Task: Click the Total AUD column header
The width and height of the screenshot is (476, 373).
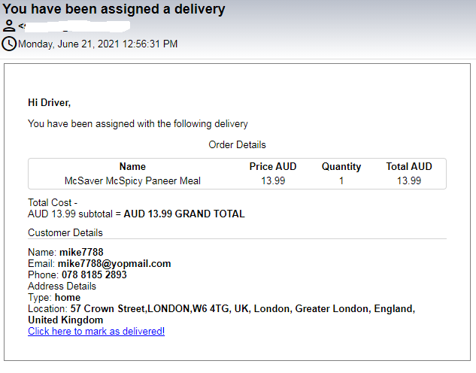Action: [x=409, y=167]
